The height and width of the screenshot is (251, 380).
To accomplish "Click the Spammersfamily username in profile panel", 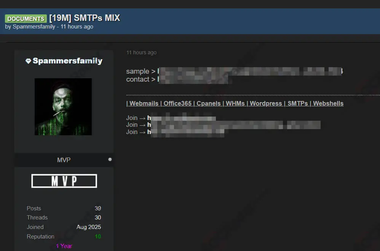I will pyautogui.click(x=67, y=61).
